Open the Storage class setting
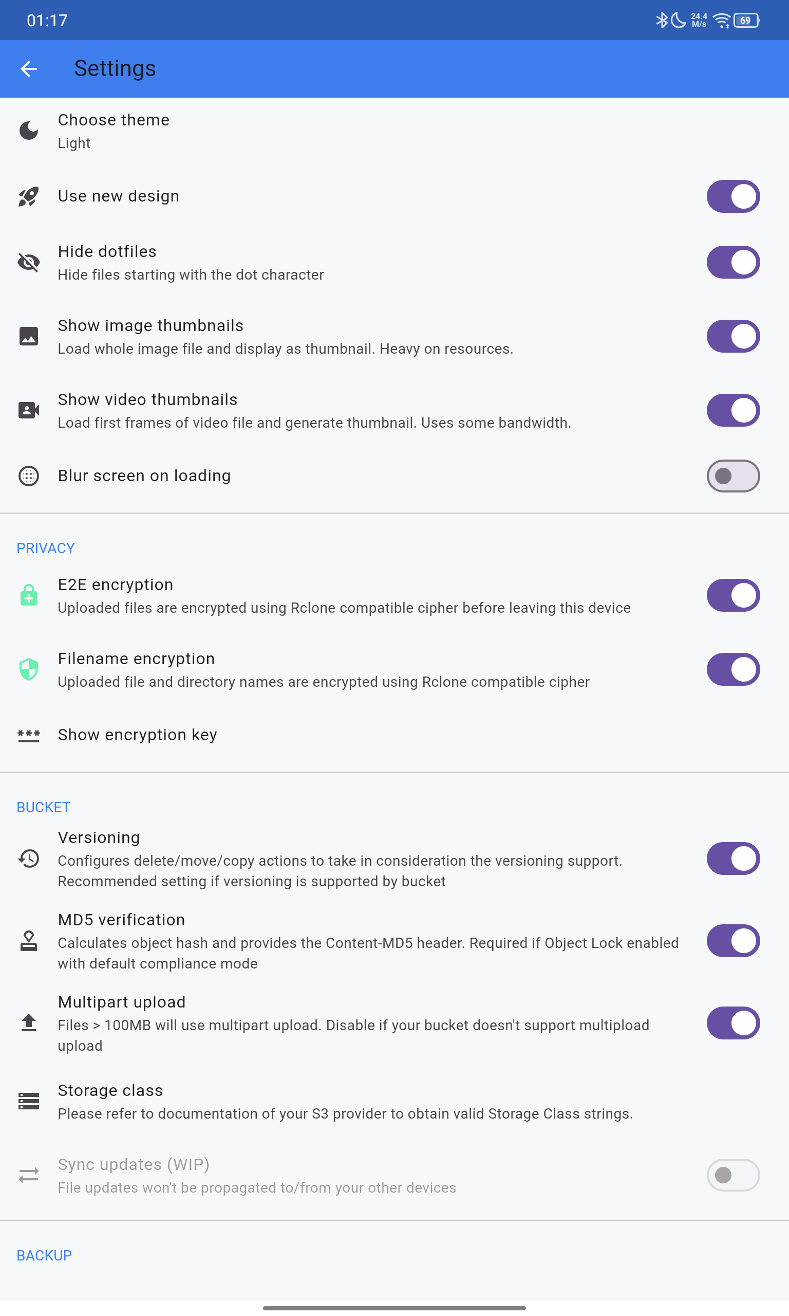The width and height of the screenshot is (789, 1316). (394, 1101)
